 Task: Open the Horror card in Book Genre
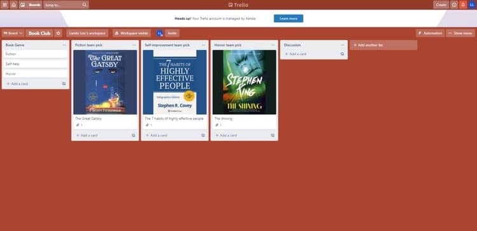point(35,74)
